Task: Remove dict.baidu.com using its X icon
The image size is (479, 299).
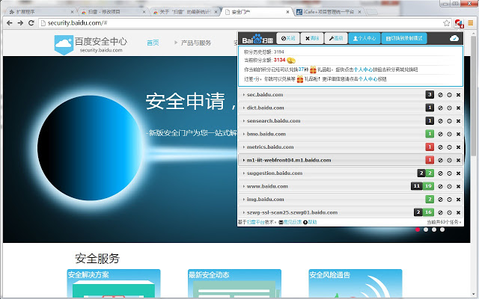Action: (458, 108)
